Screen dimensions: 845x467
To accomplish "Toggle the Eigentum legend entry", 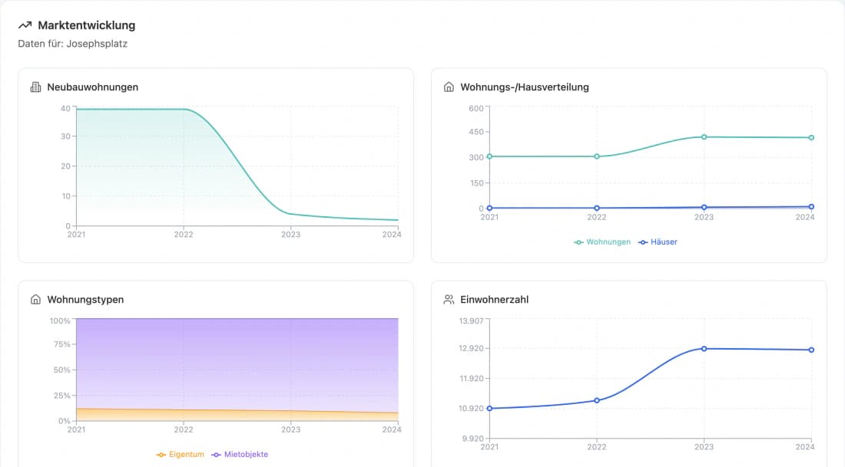I will (x=181, y=455).
